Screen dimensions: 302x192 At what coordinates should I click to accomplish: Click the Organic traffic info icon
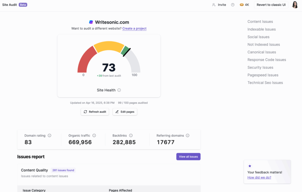click(x=94, y=135)
